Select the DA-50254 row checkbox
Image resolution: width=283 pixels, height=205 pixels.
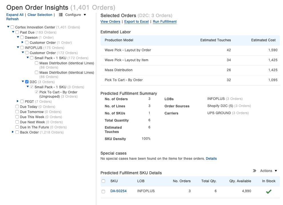click(103, 192)
